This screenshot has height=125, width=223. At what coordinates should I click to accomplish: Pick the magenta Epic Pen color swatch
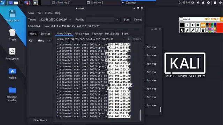point(209,29)
